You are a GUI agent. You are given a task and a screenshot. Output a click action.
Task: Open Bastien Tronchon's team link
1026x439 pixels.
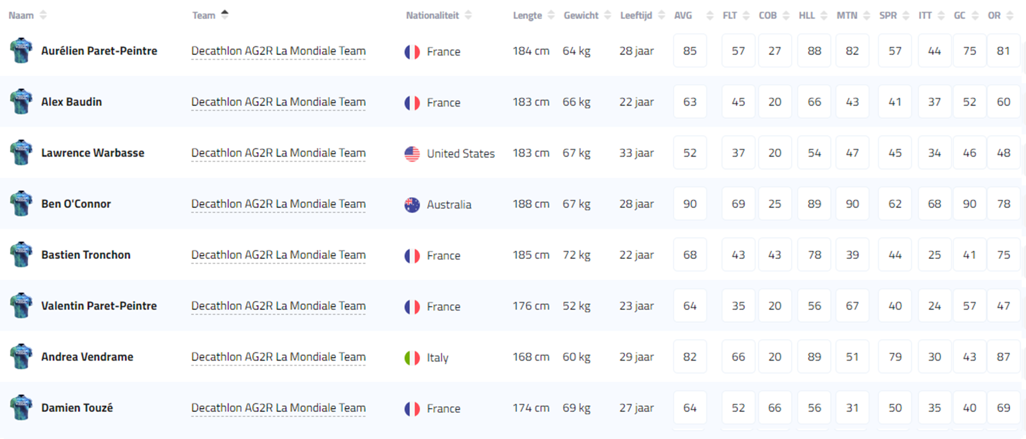tap(278, 255)
